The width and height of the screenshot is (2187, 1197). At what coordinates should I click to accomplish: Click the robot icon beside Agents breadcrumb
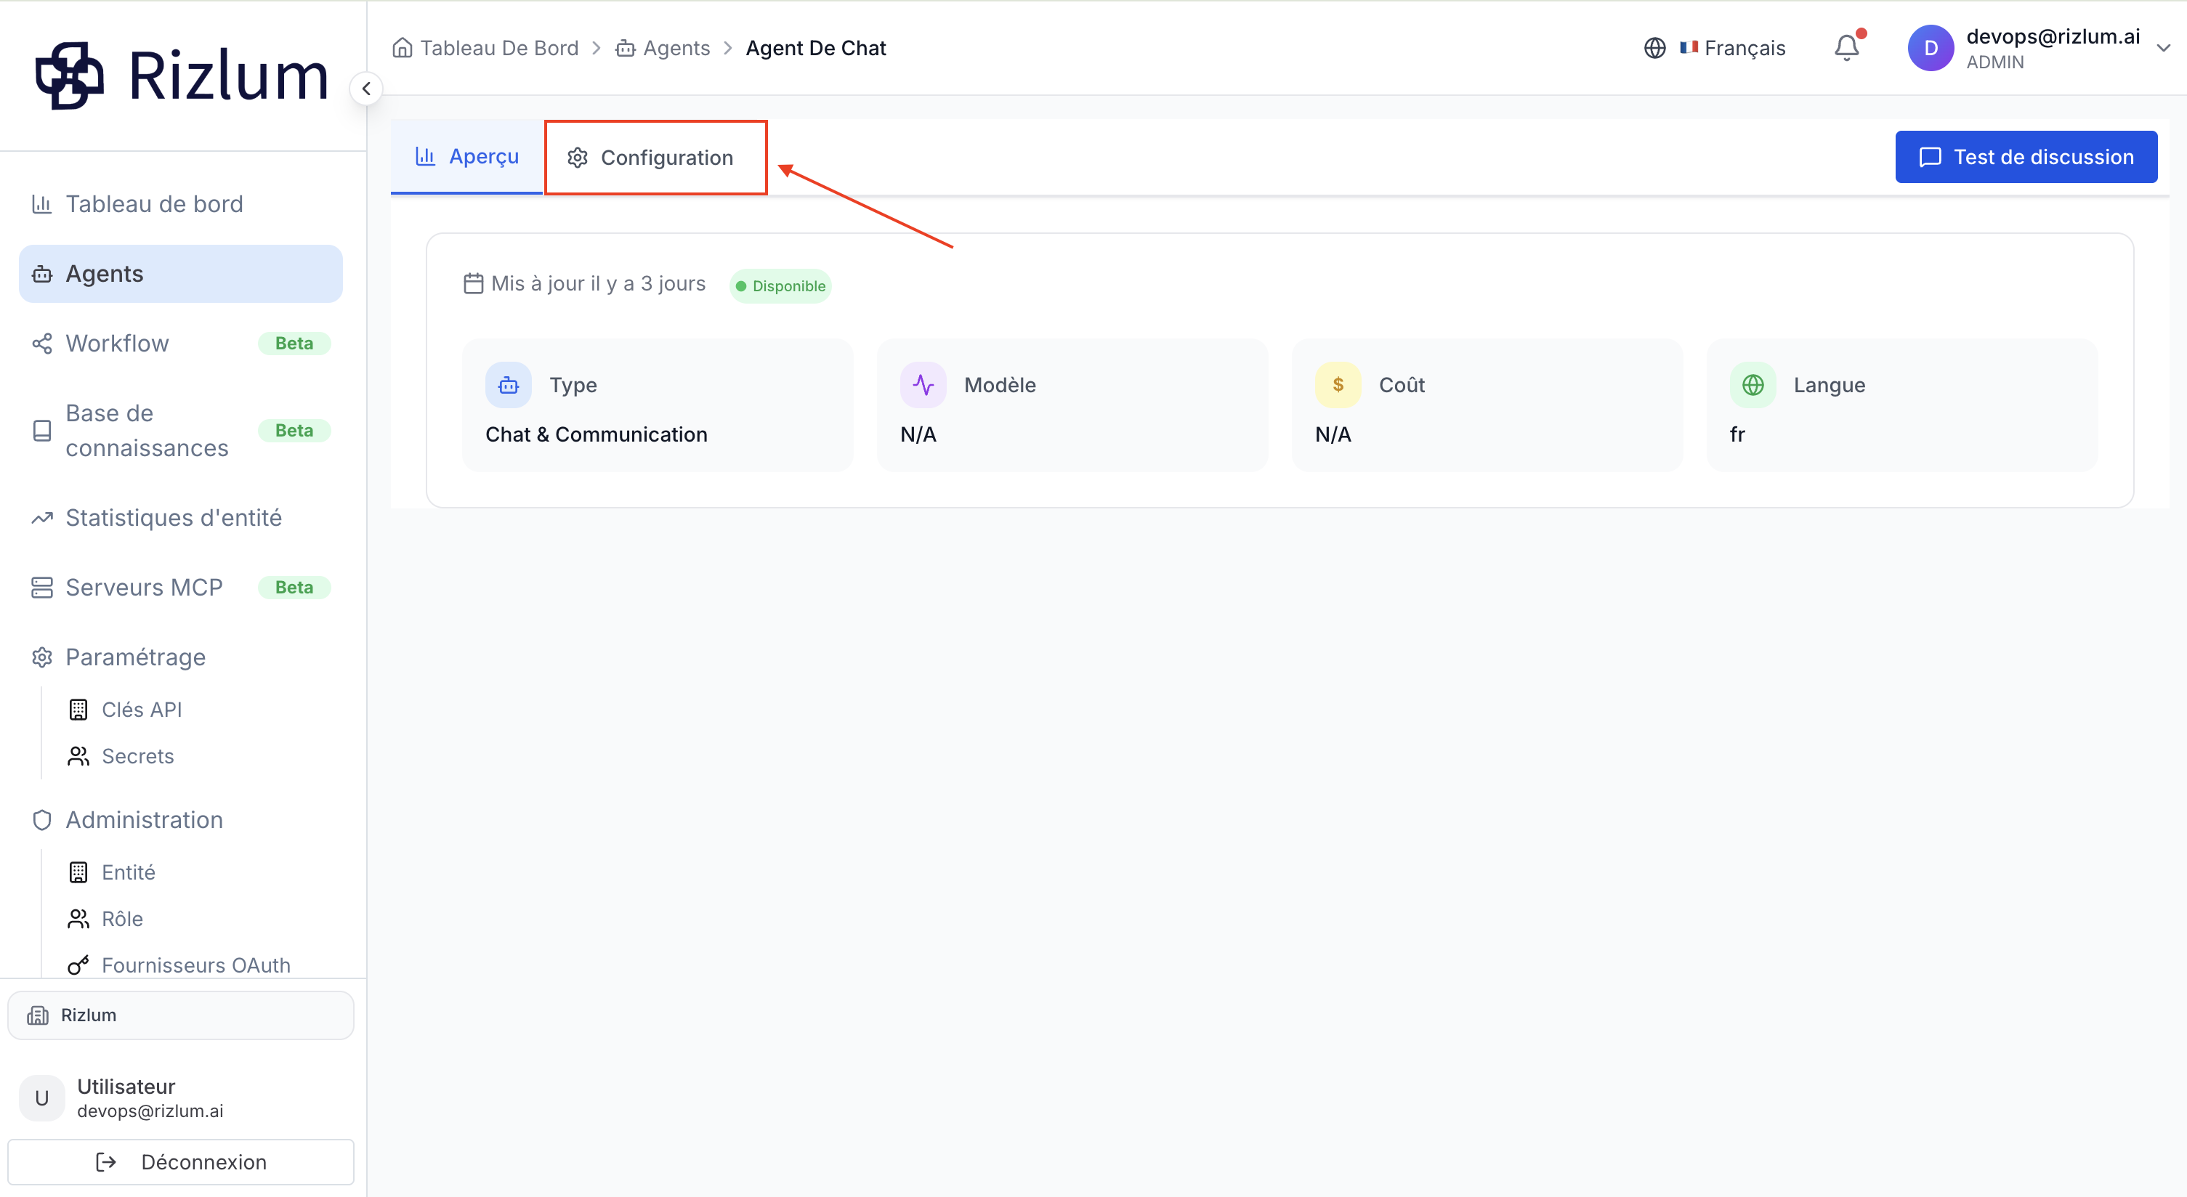tap(626, 49)
